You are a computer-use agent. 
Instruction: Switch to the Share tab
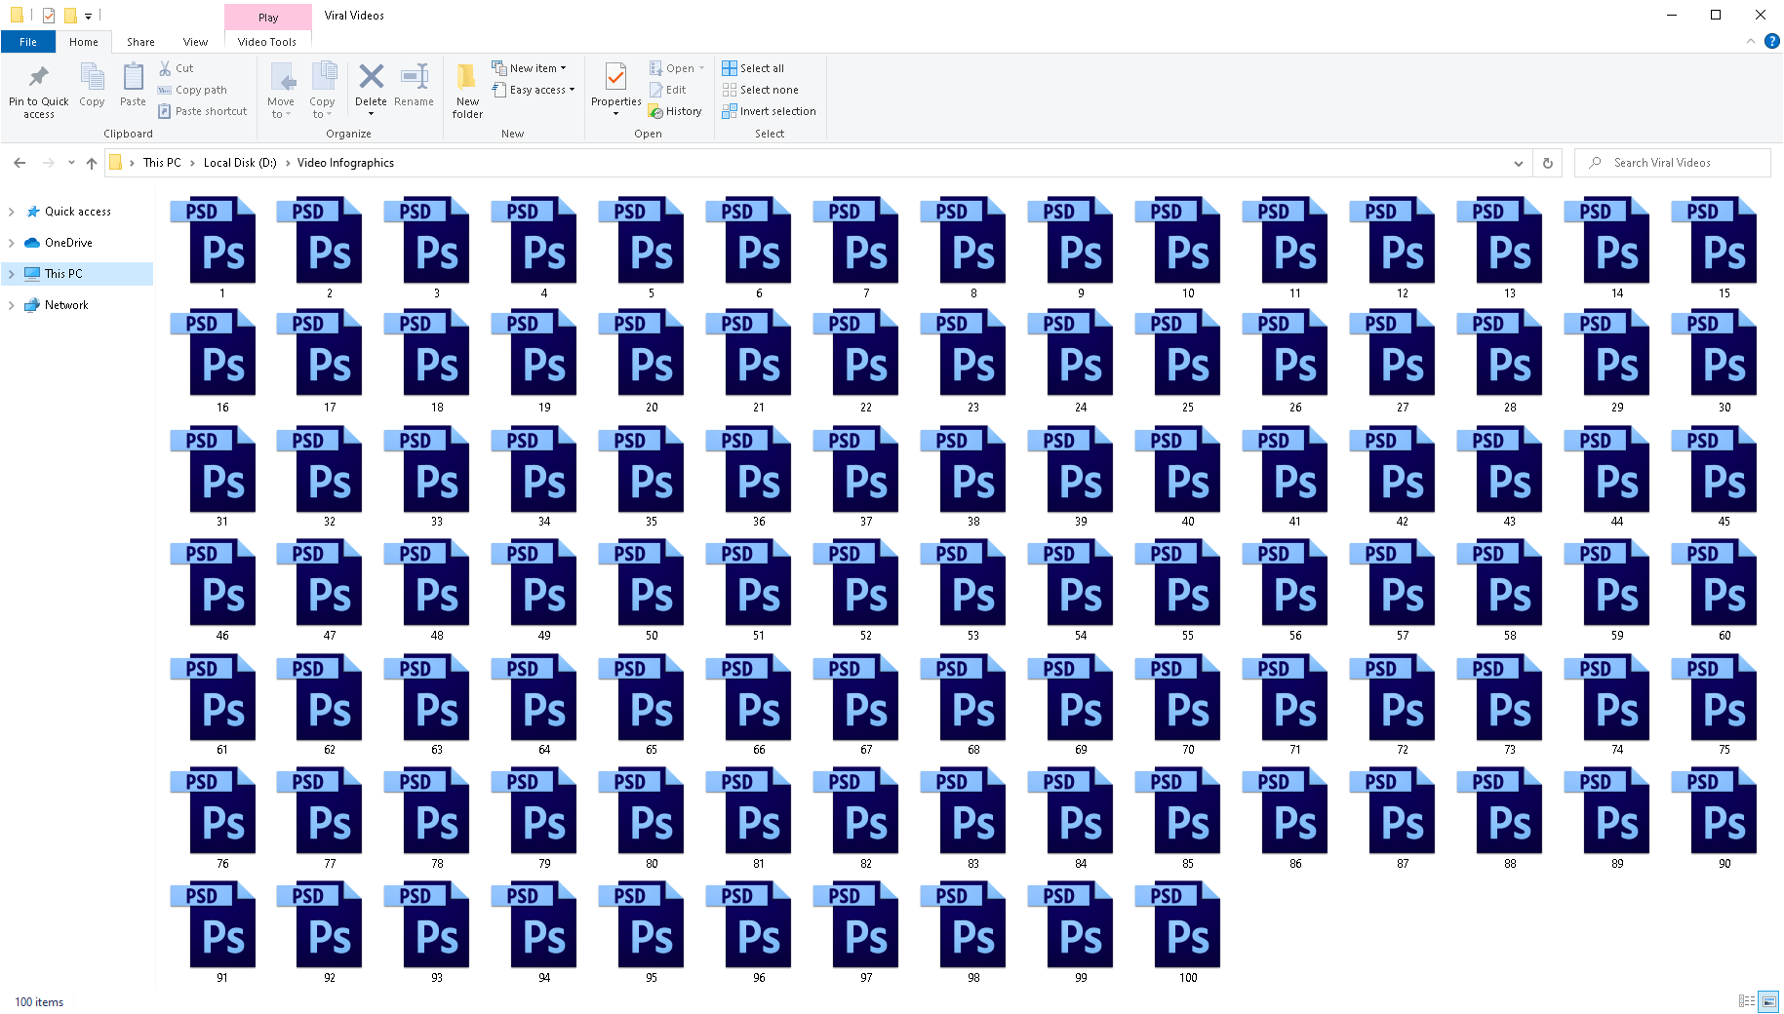coord(140,42)
